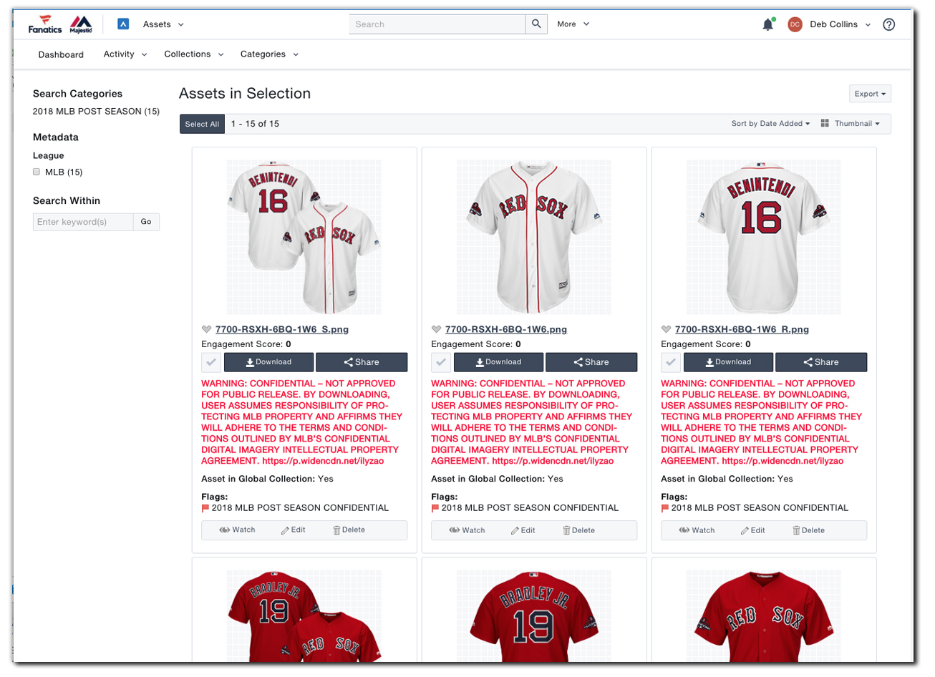
Task: Tick the selection checkbox for 7700-RSXH-6BQ-1W6_S.png
Action: (x=211, y=362)
